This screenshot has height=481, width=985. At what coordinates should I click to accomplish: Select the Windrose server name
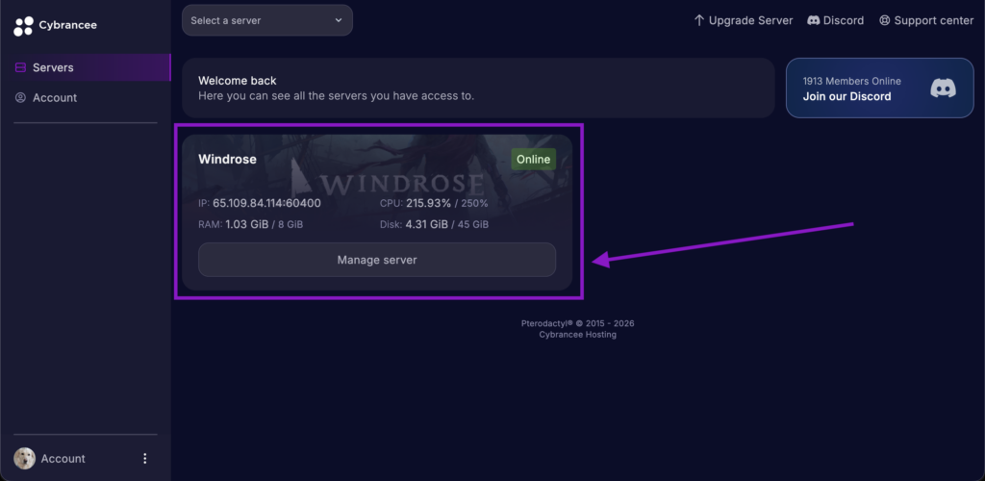pos(227,160)
